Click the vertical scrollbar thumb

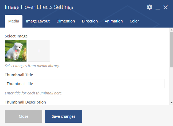coord(171,50)
